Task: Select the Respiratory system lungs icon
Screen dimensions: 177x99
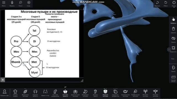Action: [75, 92]
